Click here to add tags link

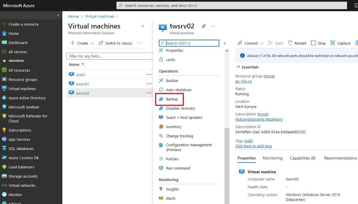pos(254,146)
